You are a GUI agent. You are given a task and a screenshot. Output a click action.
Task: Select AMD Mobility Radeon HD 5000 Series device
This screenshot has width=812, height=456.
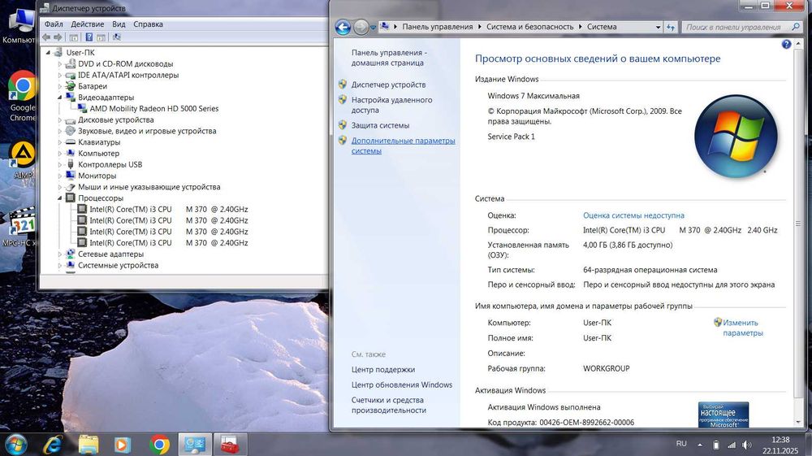(x=153, y=108)
